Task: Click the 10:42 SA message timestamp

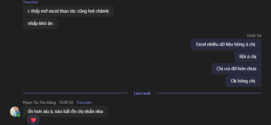Action: [x=254, y=36]
